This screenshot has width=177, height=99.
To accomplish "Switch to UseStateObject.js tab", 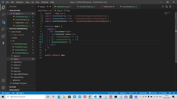I will pyautogui.click(x=86, y=7).
